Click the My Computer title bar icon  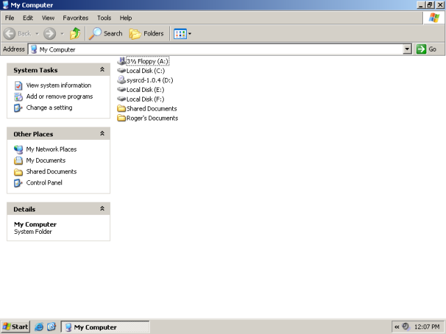pyautogui.click(x=6, y=5)
